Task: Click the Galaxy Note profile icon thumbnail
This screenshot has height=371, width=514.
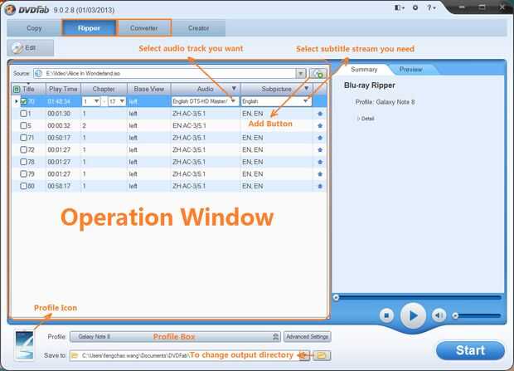Action: (25, 345)
